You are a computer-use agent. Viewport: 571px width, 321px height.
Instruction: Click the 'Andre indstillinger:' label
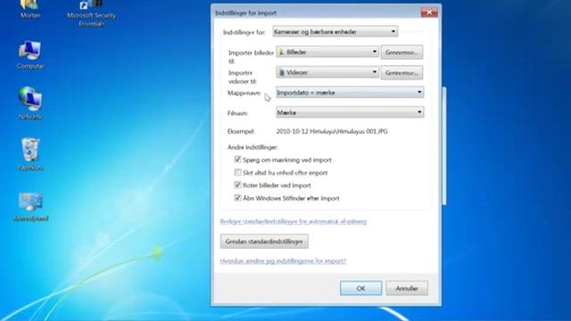pos(252,147)
